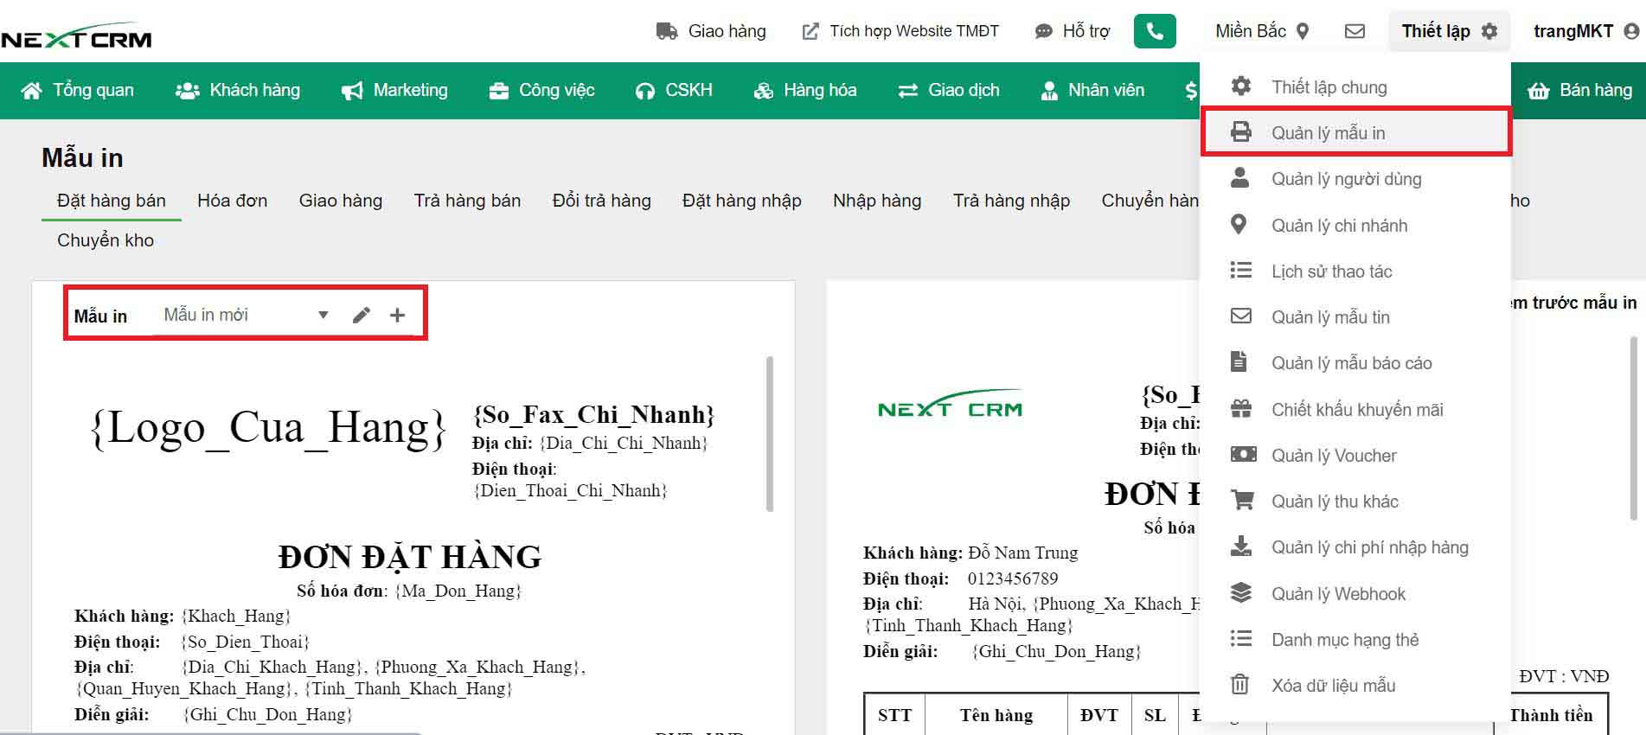Open the Hàng hóa navigation menu
Viewport: 1646px width, 735px height.
coord(805,91)
